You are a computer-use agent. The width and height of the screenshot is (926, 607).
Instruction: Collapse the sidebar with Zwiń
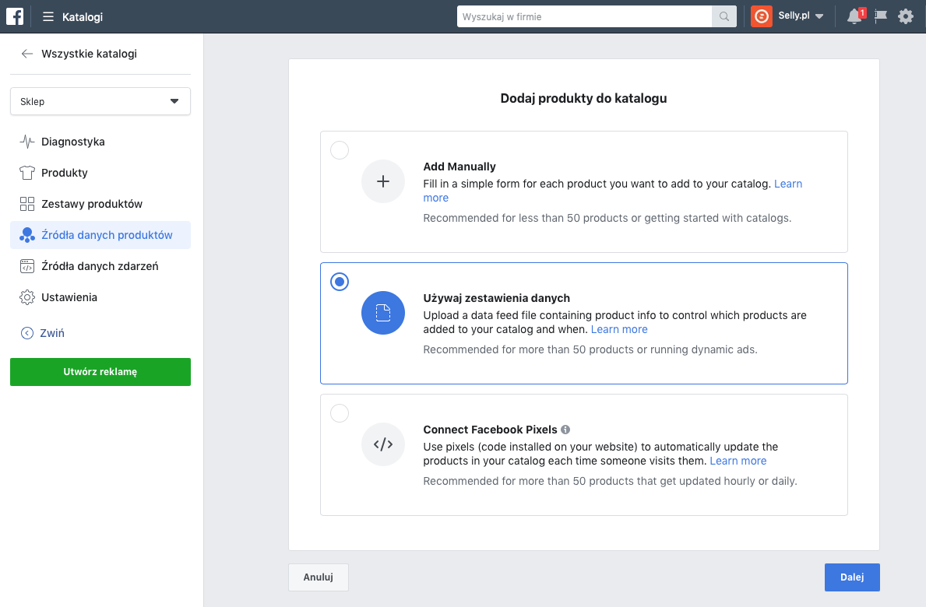click(x=43, y=333)
